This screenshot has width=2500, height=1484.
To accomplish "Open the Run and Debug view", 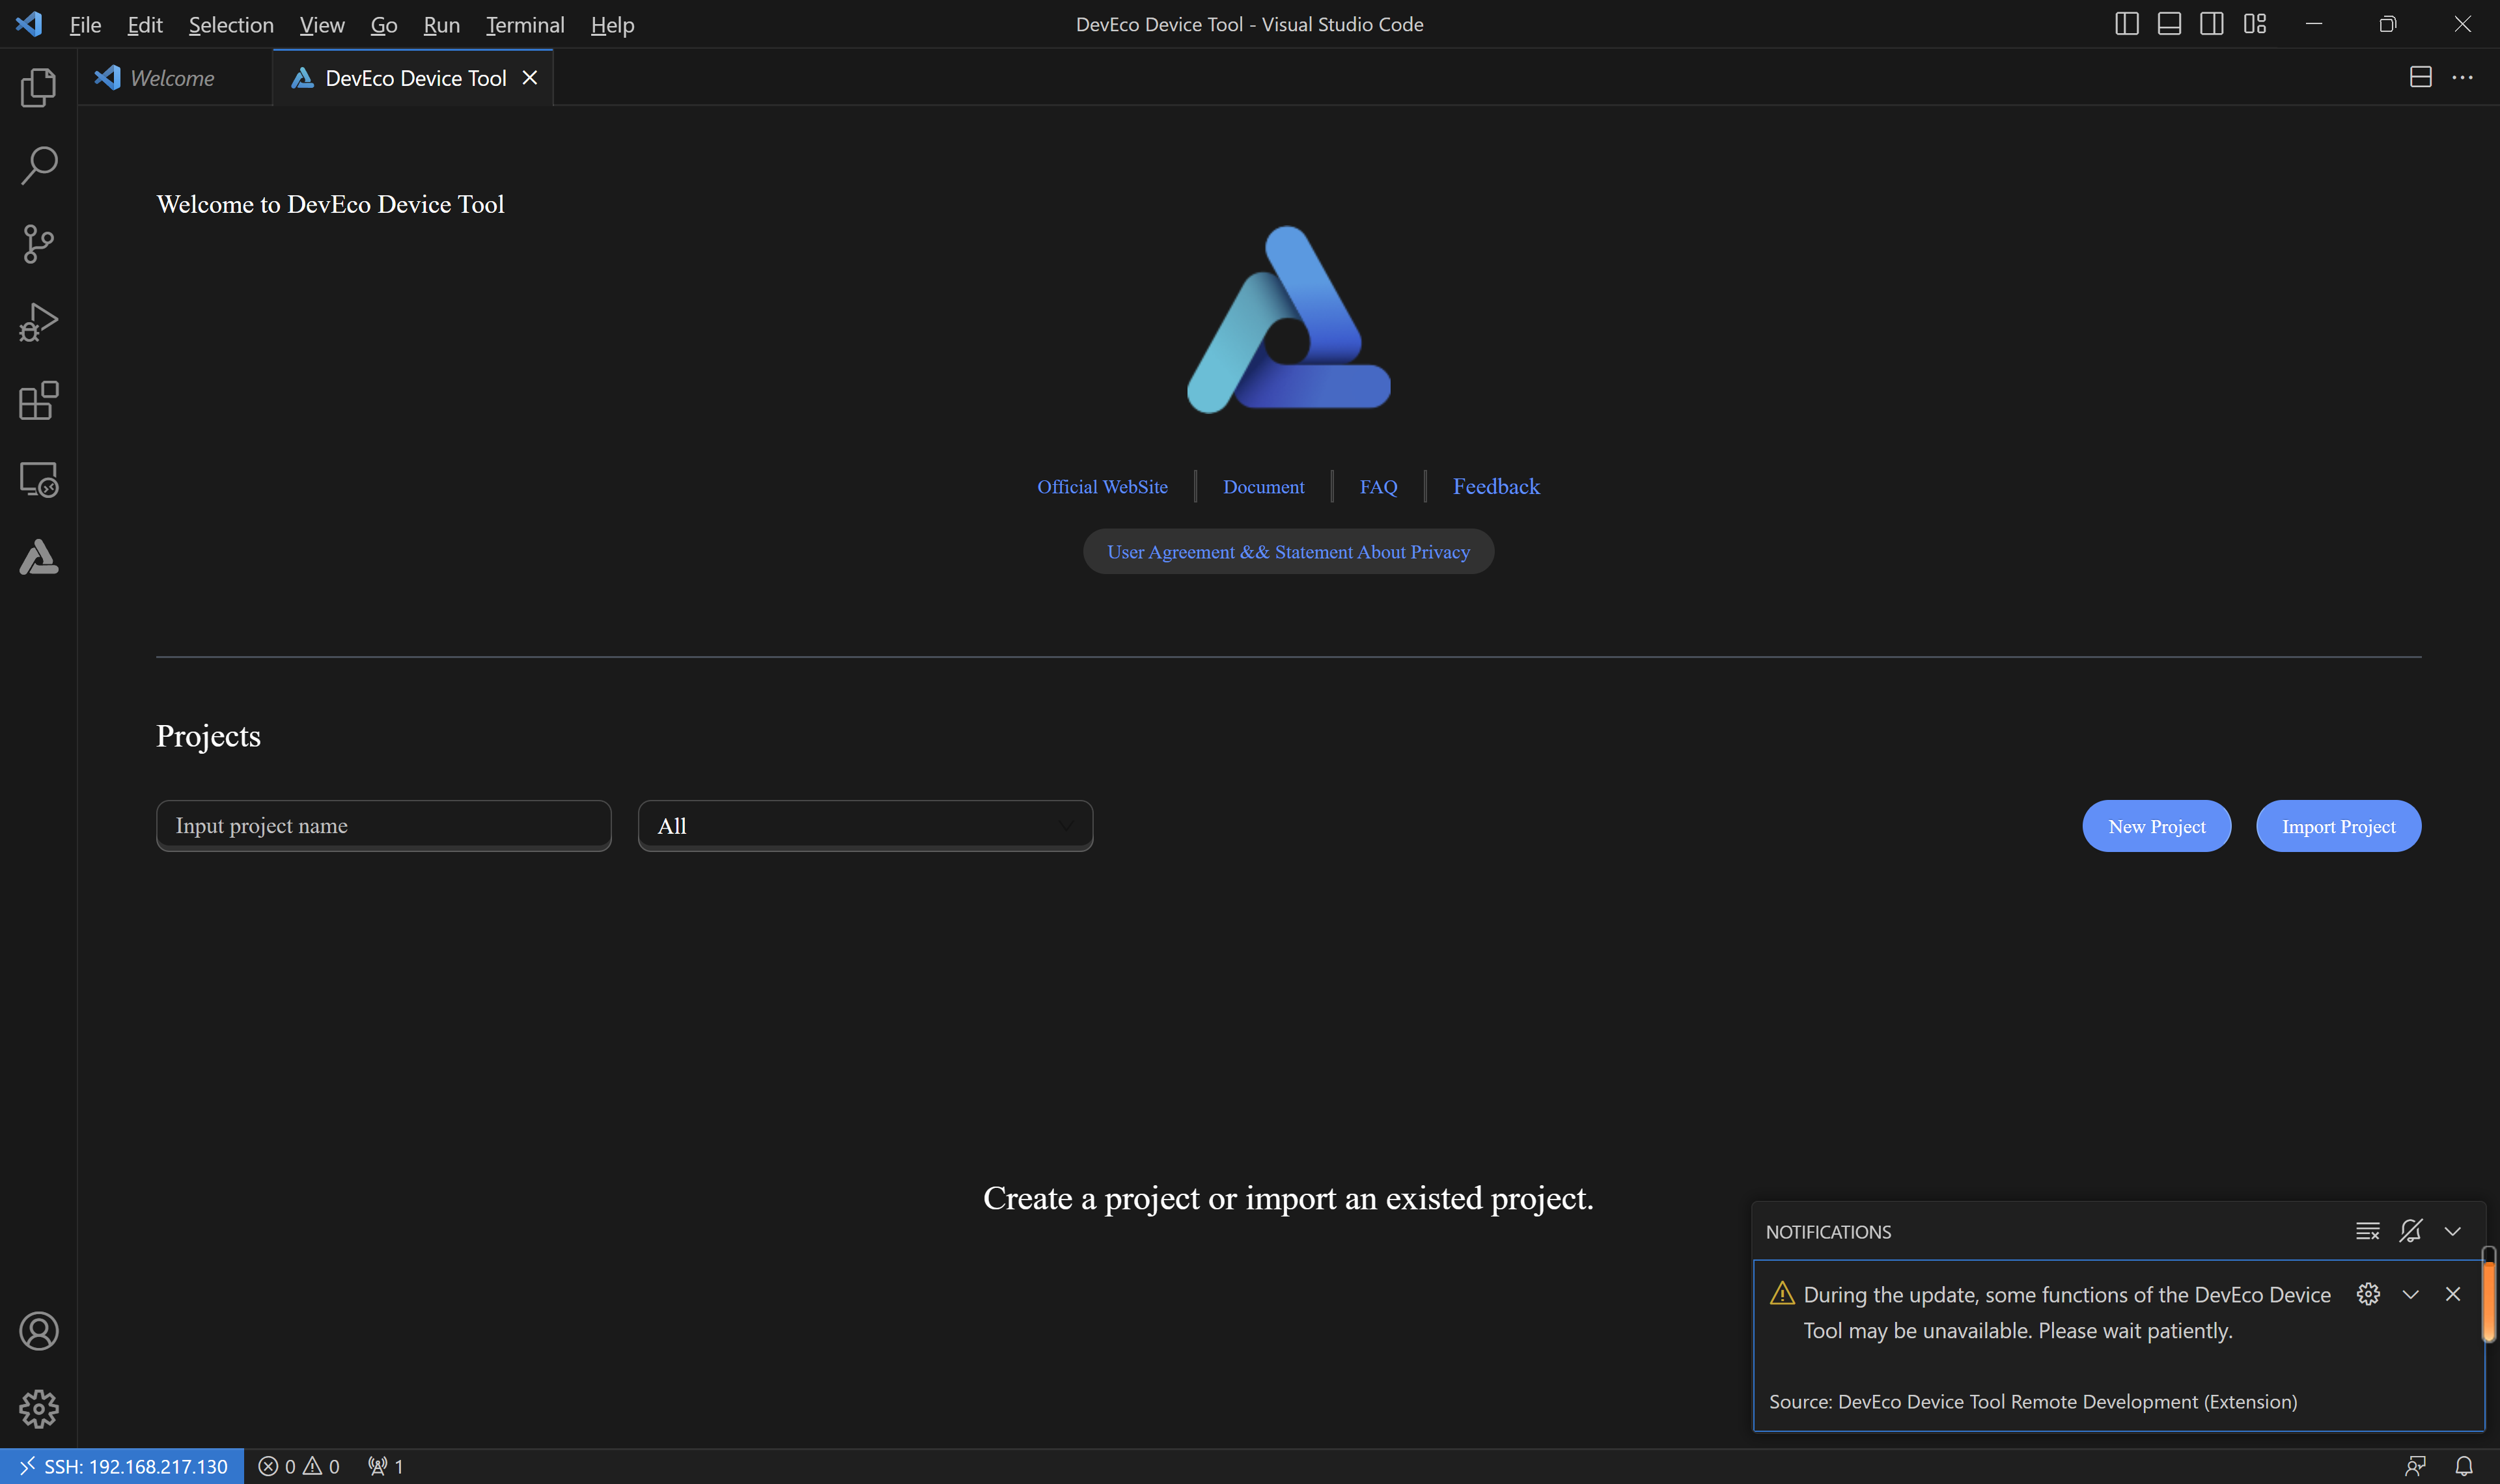I will click(x=38, y=322).
